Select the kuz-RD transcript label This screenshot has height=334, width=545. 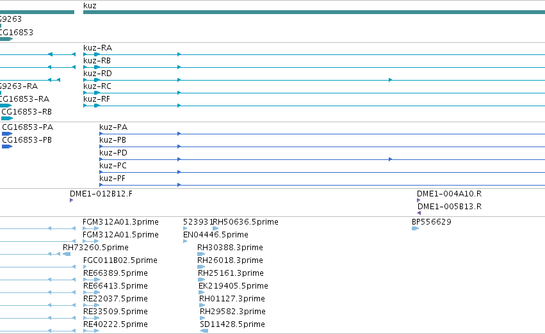point(98,74)
